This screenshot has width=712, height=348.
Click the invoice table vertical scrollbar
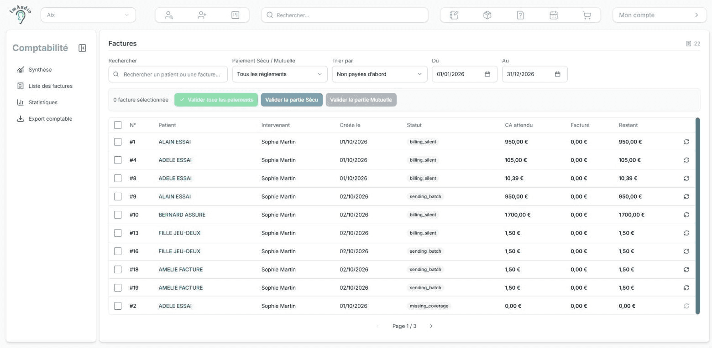click(x=697, y=216)
